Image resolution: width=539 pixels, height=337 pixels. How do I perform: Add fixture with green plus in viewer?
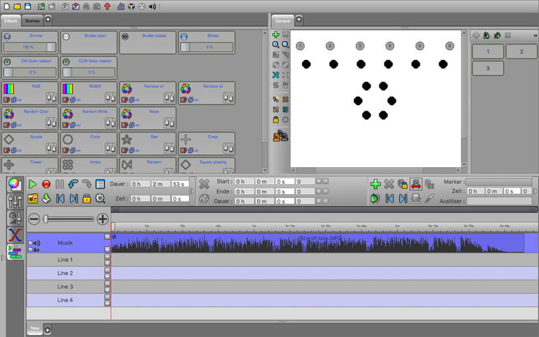pyautogui.click(x=276, y=34)
